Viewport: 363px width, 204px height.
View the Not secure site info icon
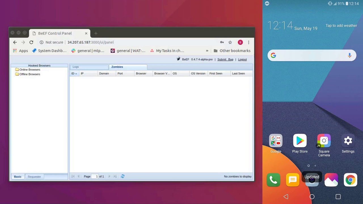click(41, 42)
